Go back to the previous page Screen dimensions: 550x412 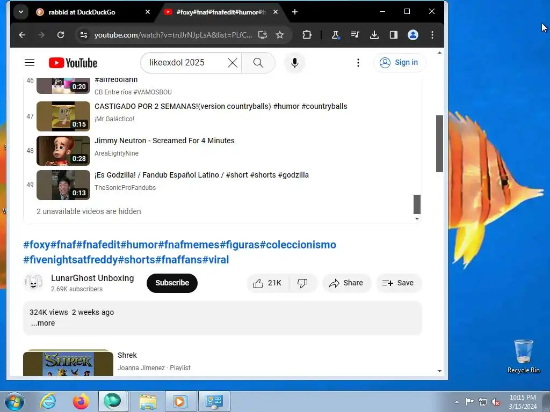(22, 35)
